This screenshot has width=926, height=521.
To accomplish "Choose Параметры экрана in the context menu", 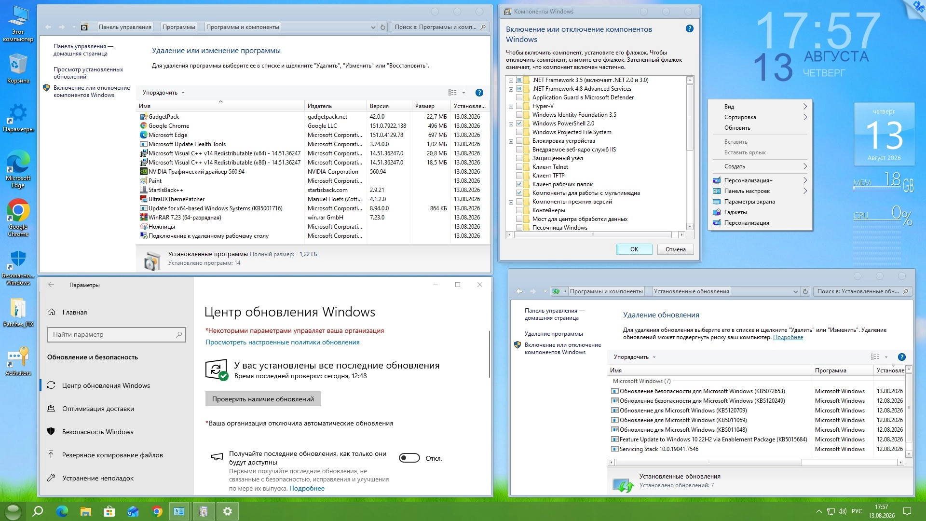I will (x=760, y=202).
